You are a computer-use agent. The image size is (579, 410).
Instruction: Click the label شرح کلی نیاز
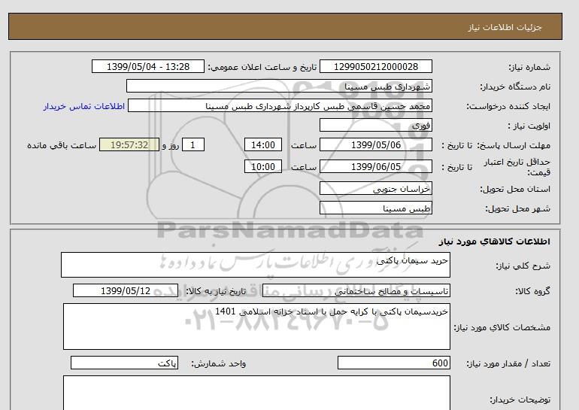tap(523, 266)
